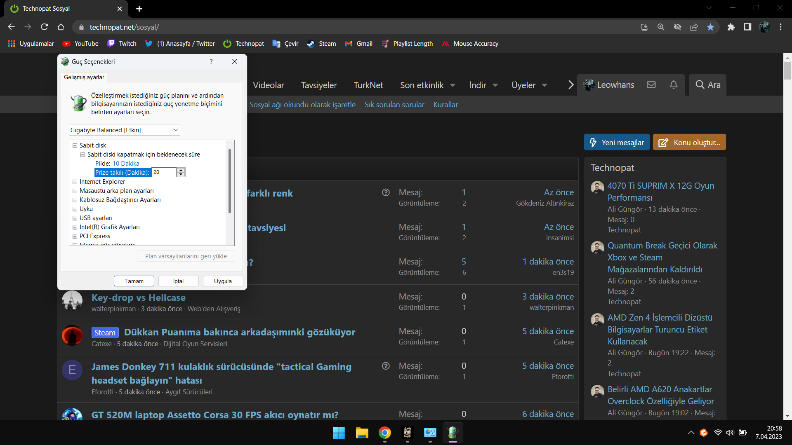Expand the Uyku tree node
The image size is (792, 445).
click(x=75, y=209)
